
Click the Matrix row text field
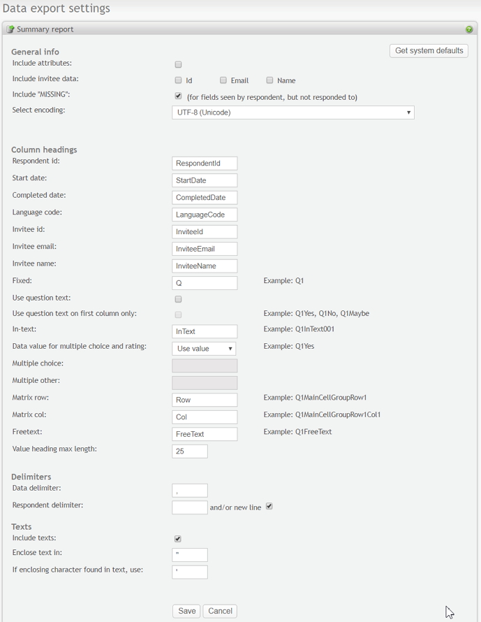coord(205,400)
